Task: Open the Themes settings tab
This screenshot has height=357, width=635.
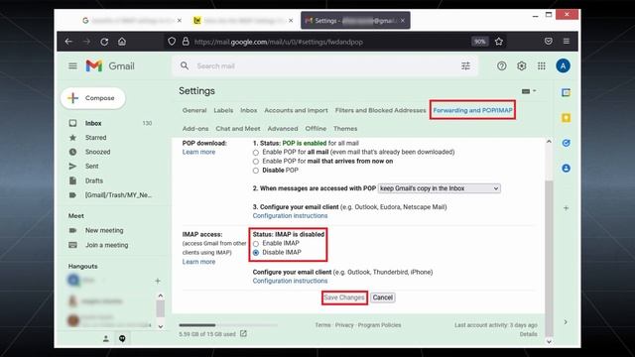Action: (x=345, y=128)
